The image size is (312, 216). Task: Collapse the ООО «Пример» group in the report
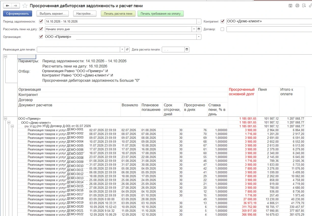click(5, 118)
